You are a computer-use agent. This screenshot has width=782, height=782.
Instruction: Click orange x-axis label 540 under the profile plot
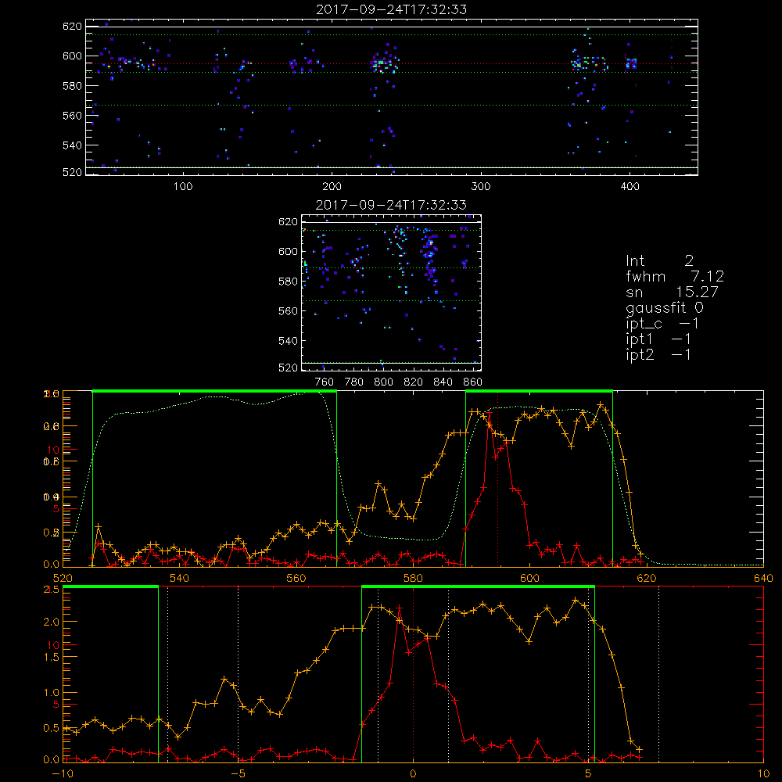click(180, 578)
